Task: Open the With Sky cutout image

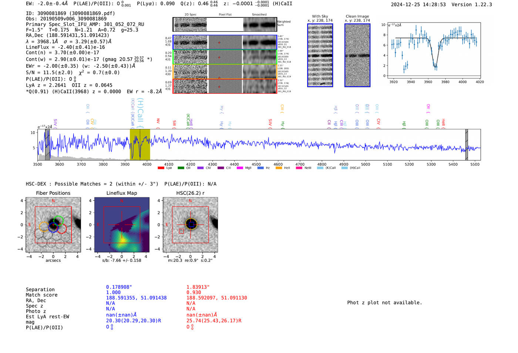Action: pos(320,56)
